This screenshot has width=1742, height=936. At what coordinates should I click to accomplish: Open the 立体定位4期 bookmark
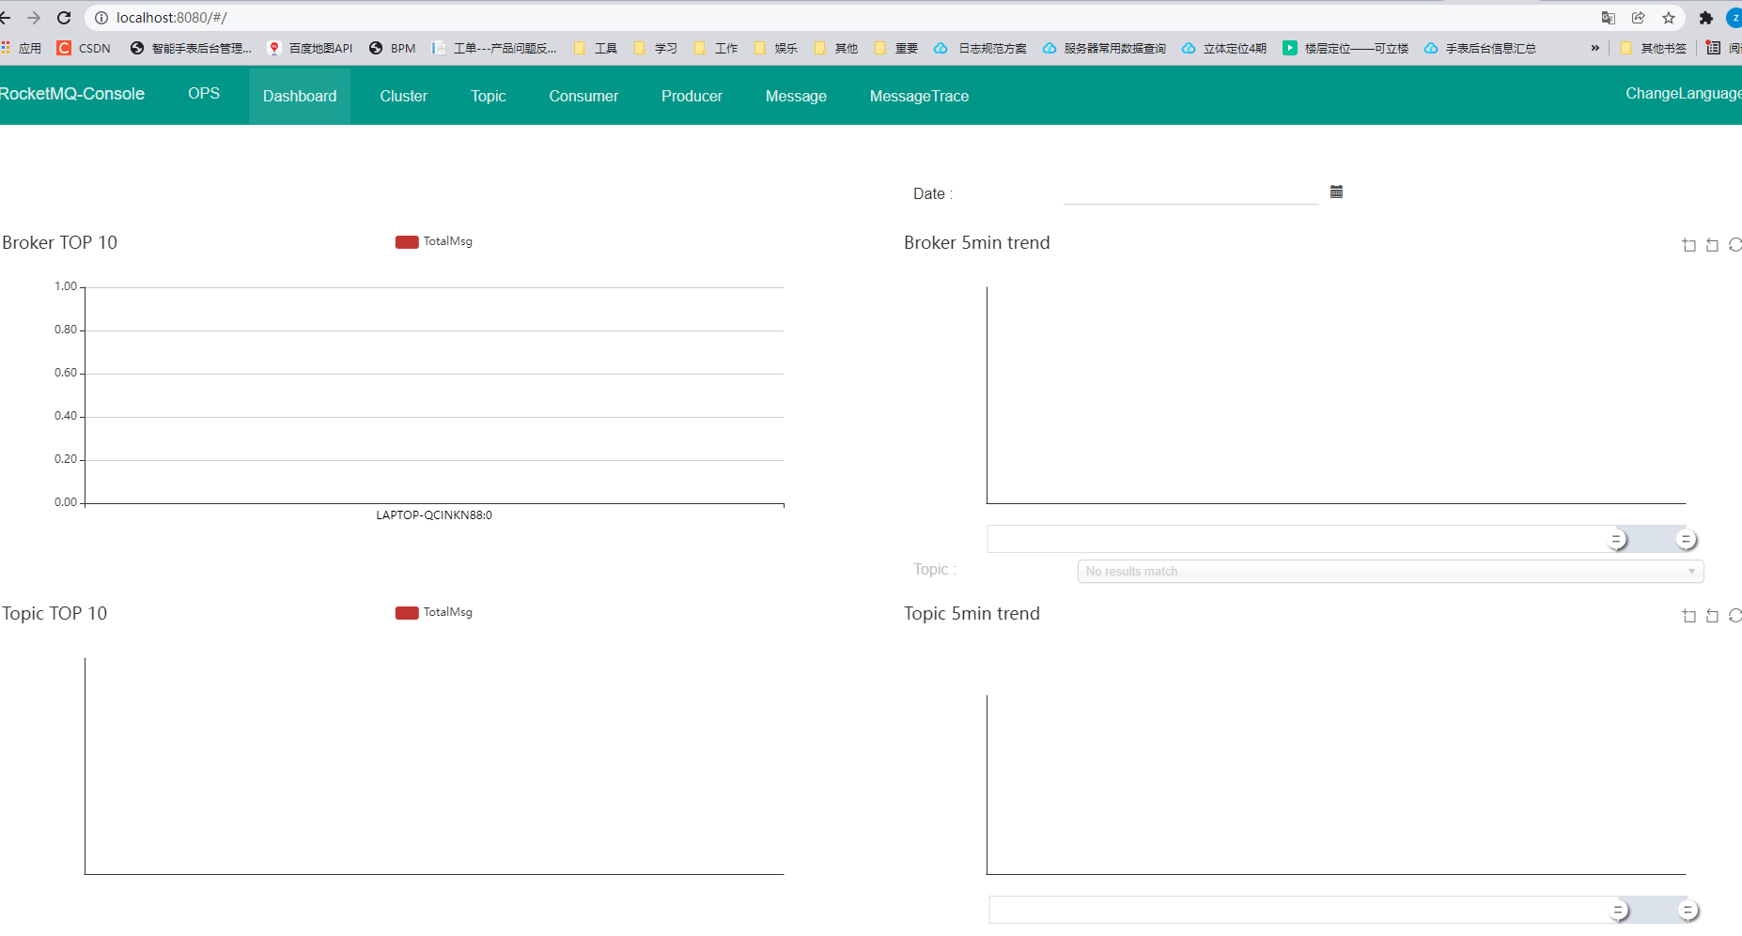pyautogui.click(x=1224, y=48)
